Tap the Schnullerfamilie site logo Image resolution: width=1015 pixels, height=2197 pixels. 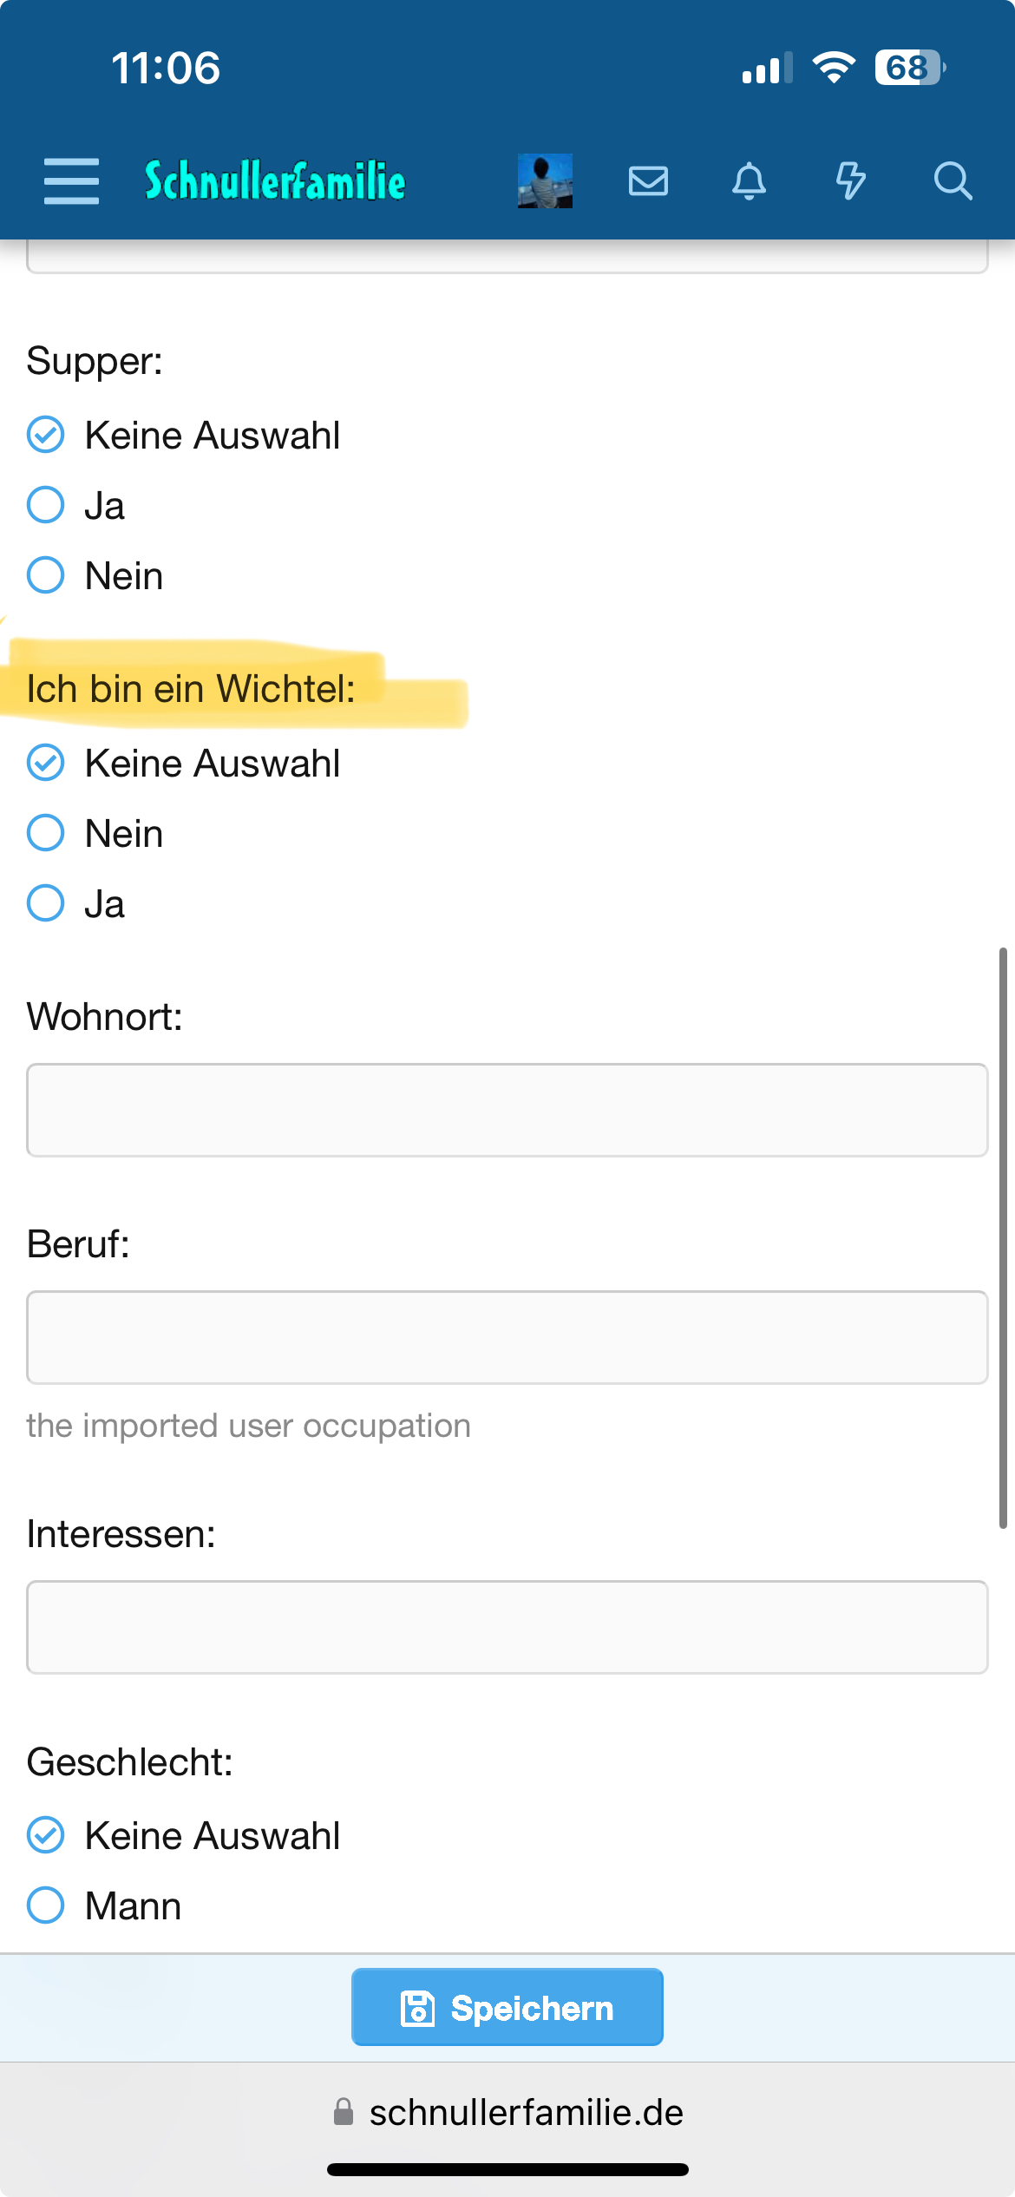tap(275, 181)
